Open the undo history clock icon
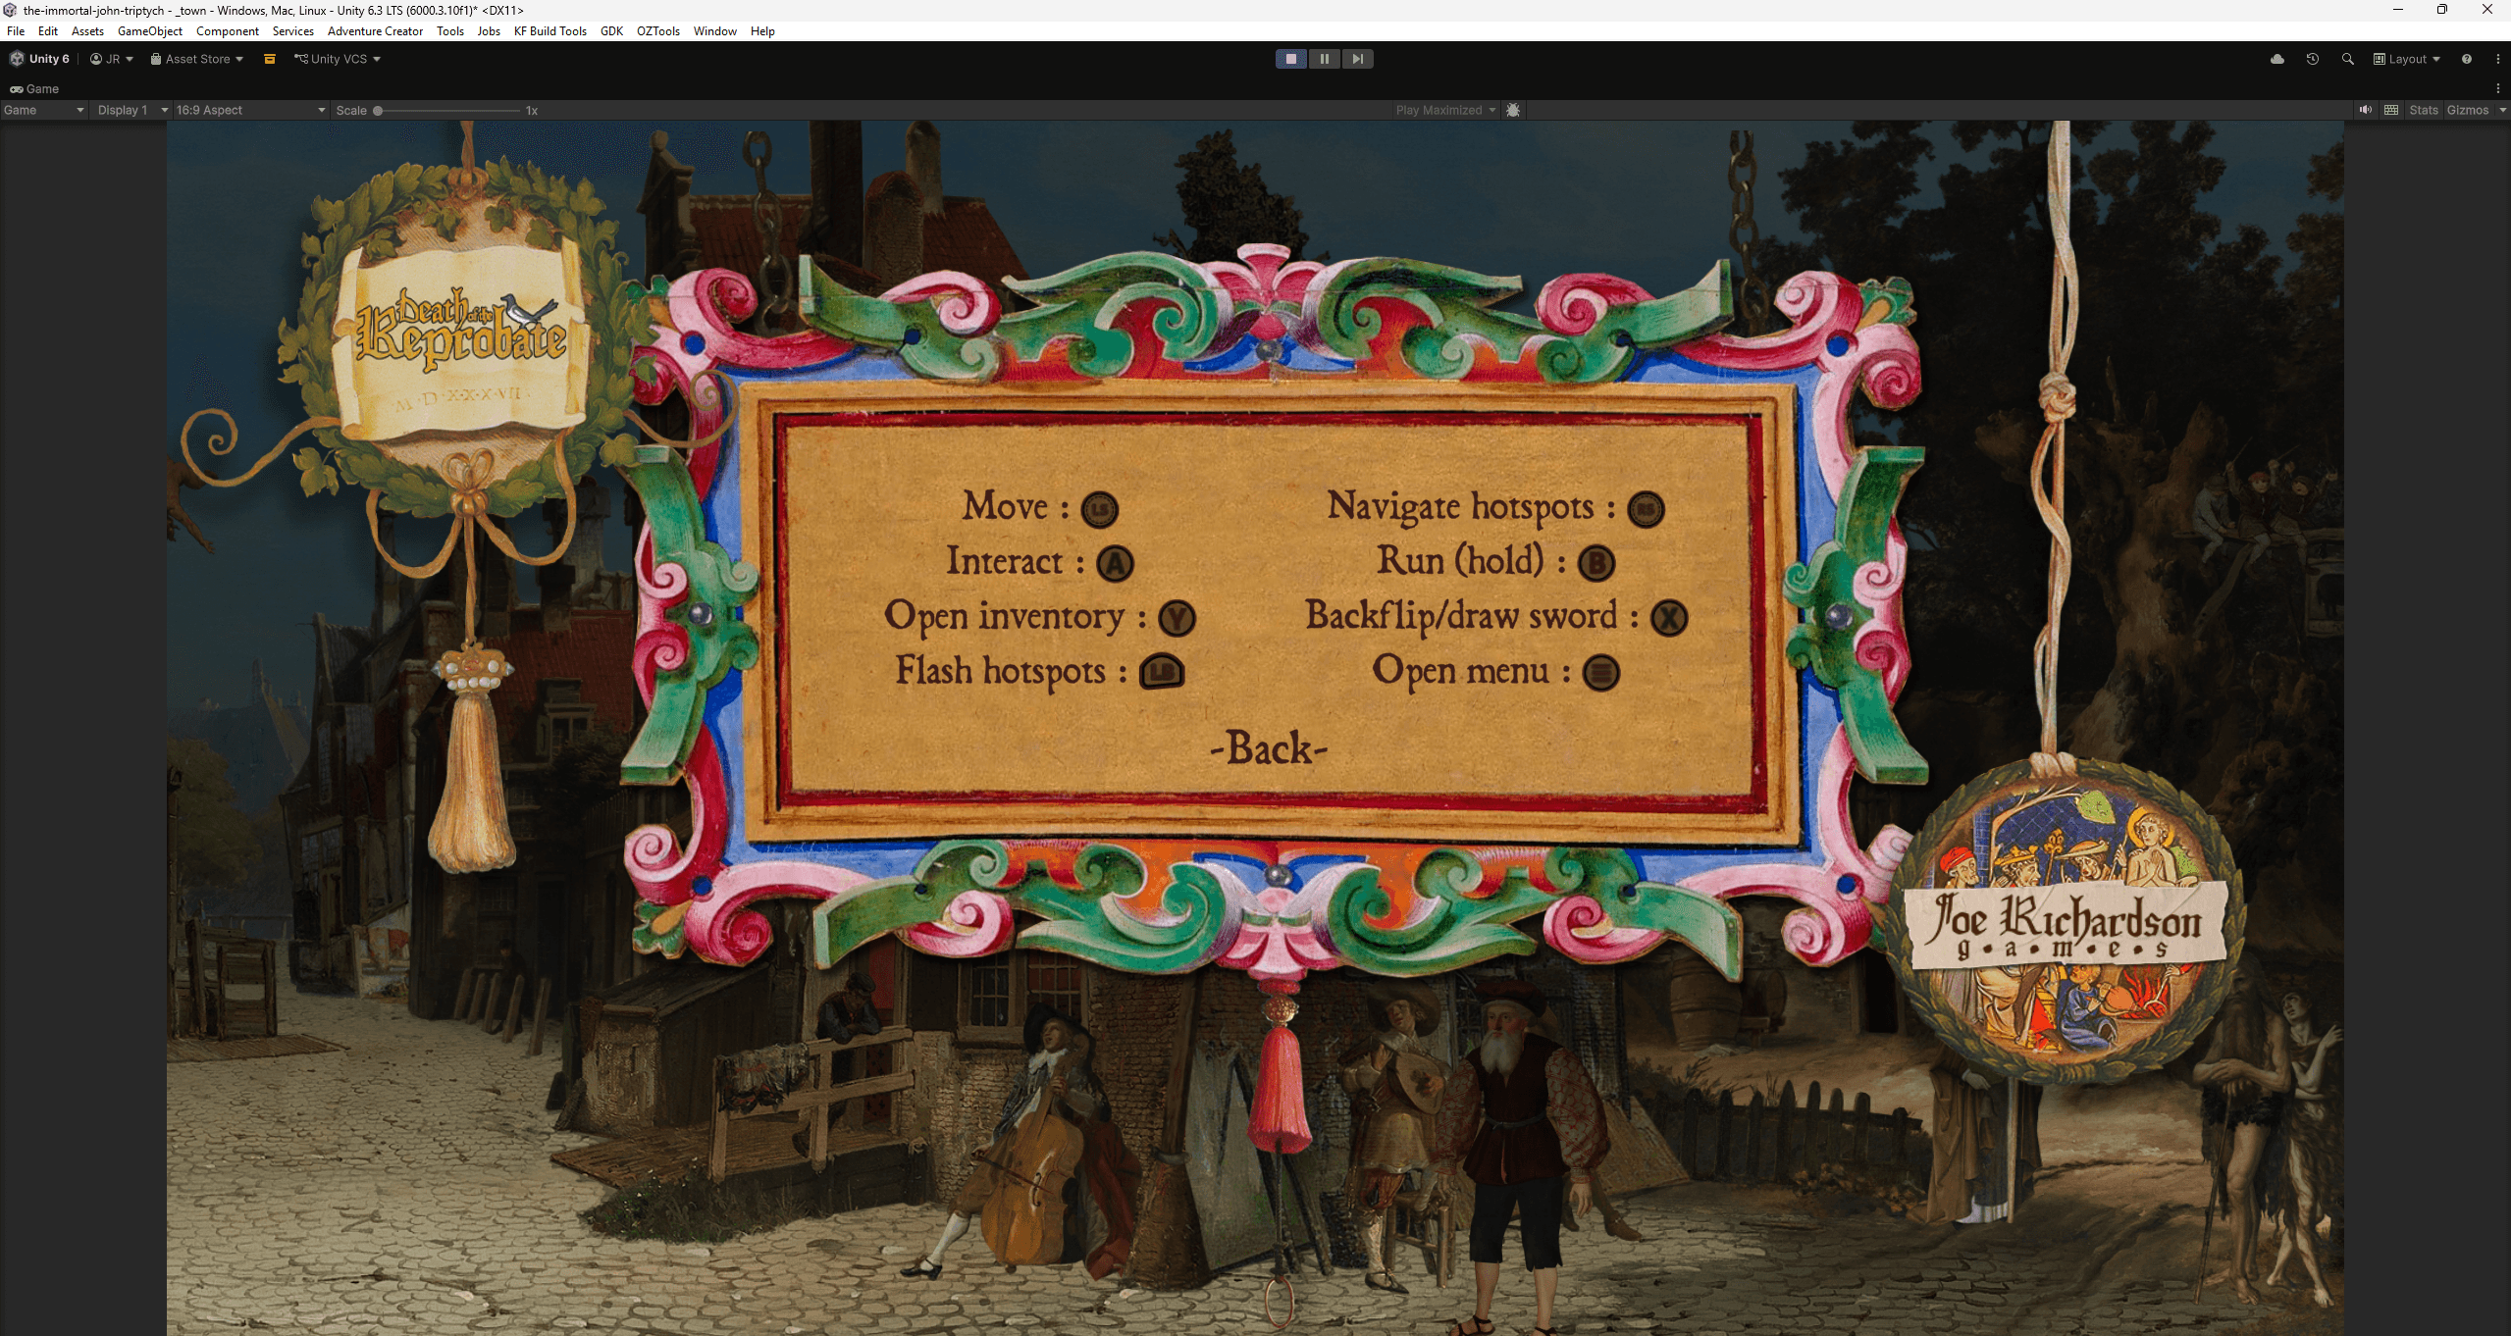The image size is (2511, 1336). 2313,59
